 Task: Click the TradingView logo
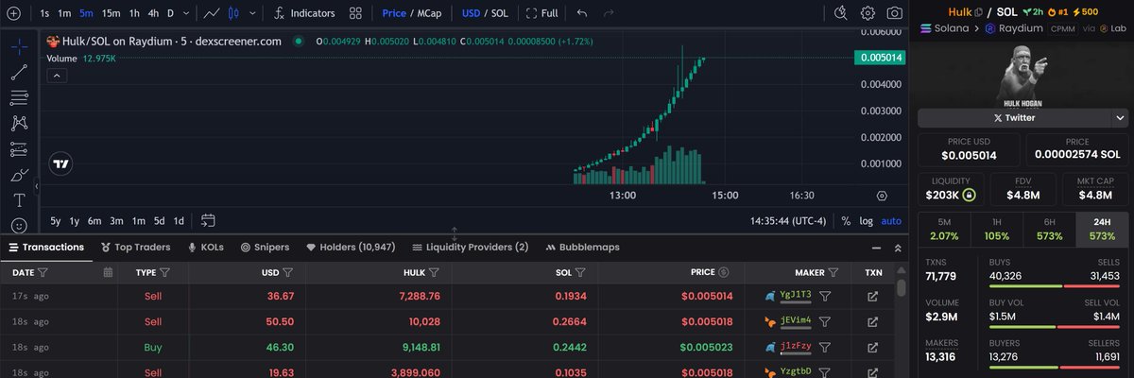pos(61,163)
